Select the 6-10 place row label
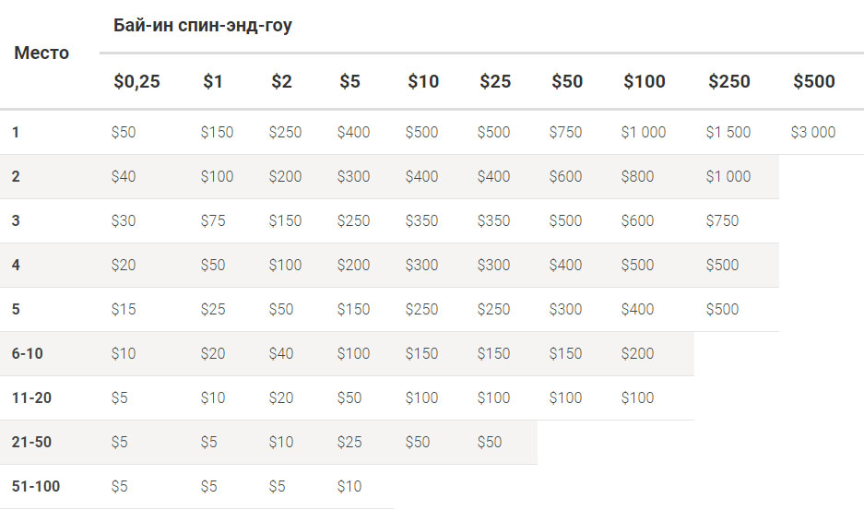Image resolution: width=864 pixels, height=510 pixels. coord(27,353)
